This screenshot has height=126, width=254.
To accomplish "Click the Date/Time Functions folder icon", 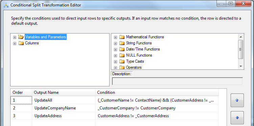I will 122,49.
